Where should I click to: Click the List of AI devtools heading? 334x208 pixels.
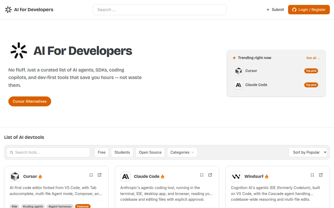[x=24, y=137]
